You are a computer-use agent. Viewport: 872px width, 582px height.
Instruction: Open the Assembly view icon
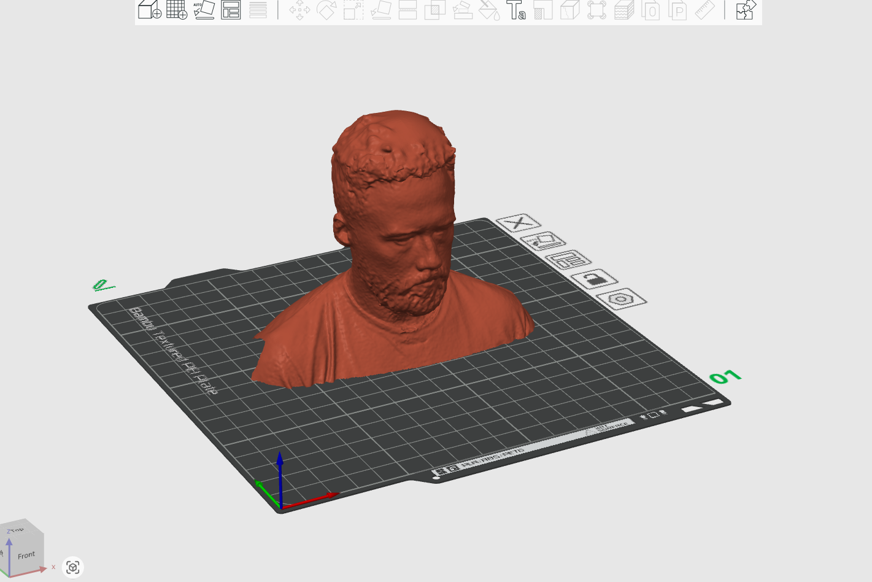point(744,11)
